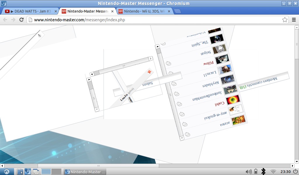299x175 pixels.
Task: Open the Wi-Fi network tray icon
Action: (x=273, y=171)
